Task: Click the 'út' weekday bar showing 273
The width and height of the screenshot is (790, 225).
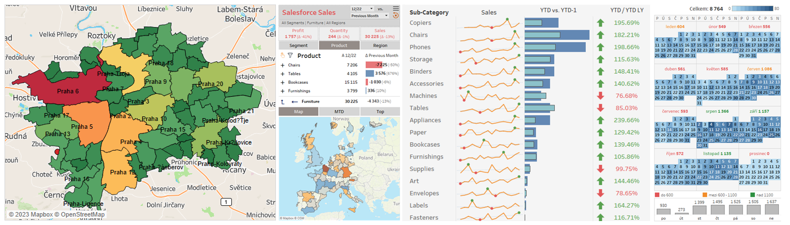Action: click(683, 214)
